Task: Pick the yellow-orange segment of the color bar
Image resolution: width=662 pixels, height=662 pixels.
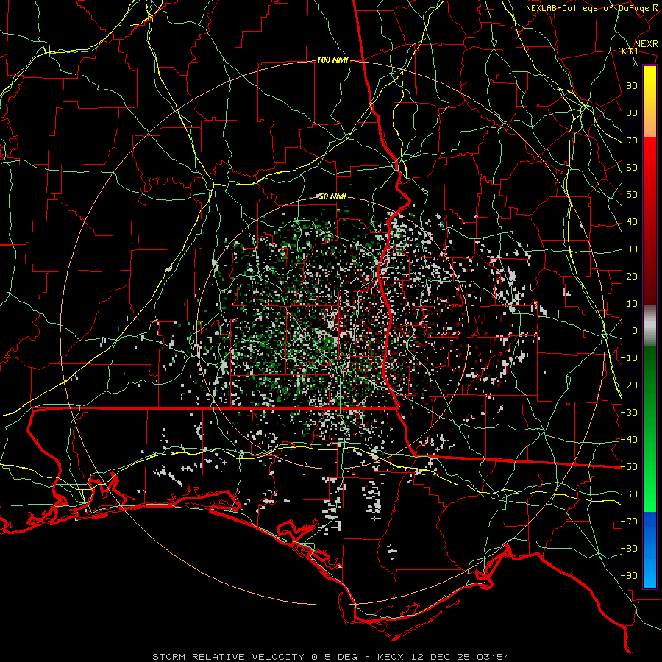Action: coord(649,102)
